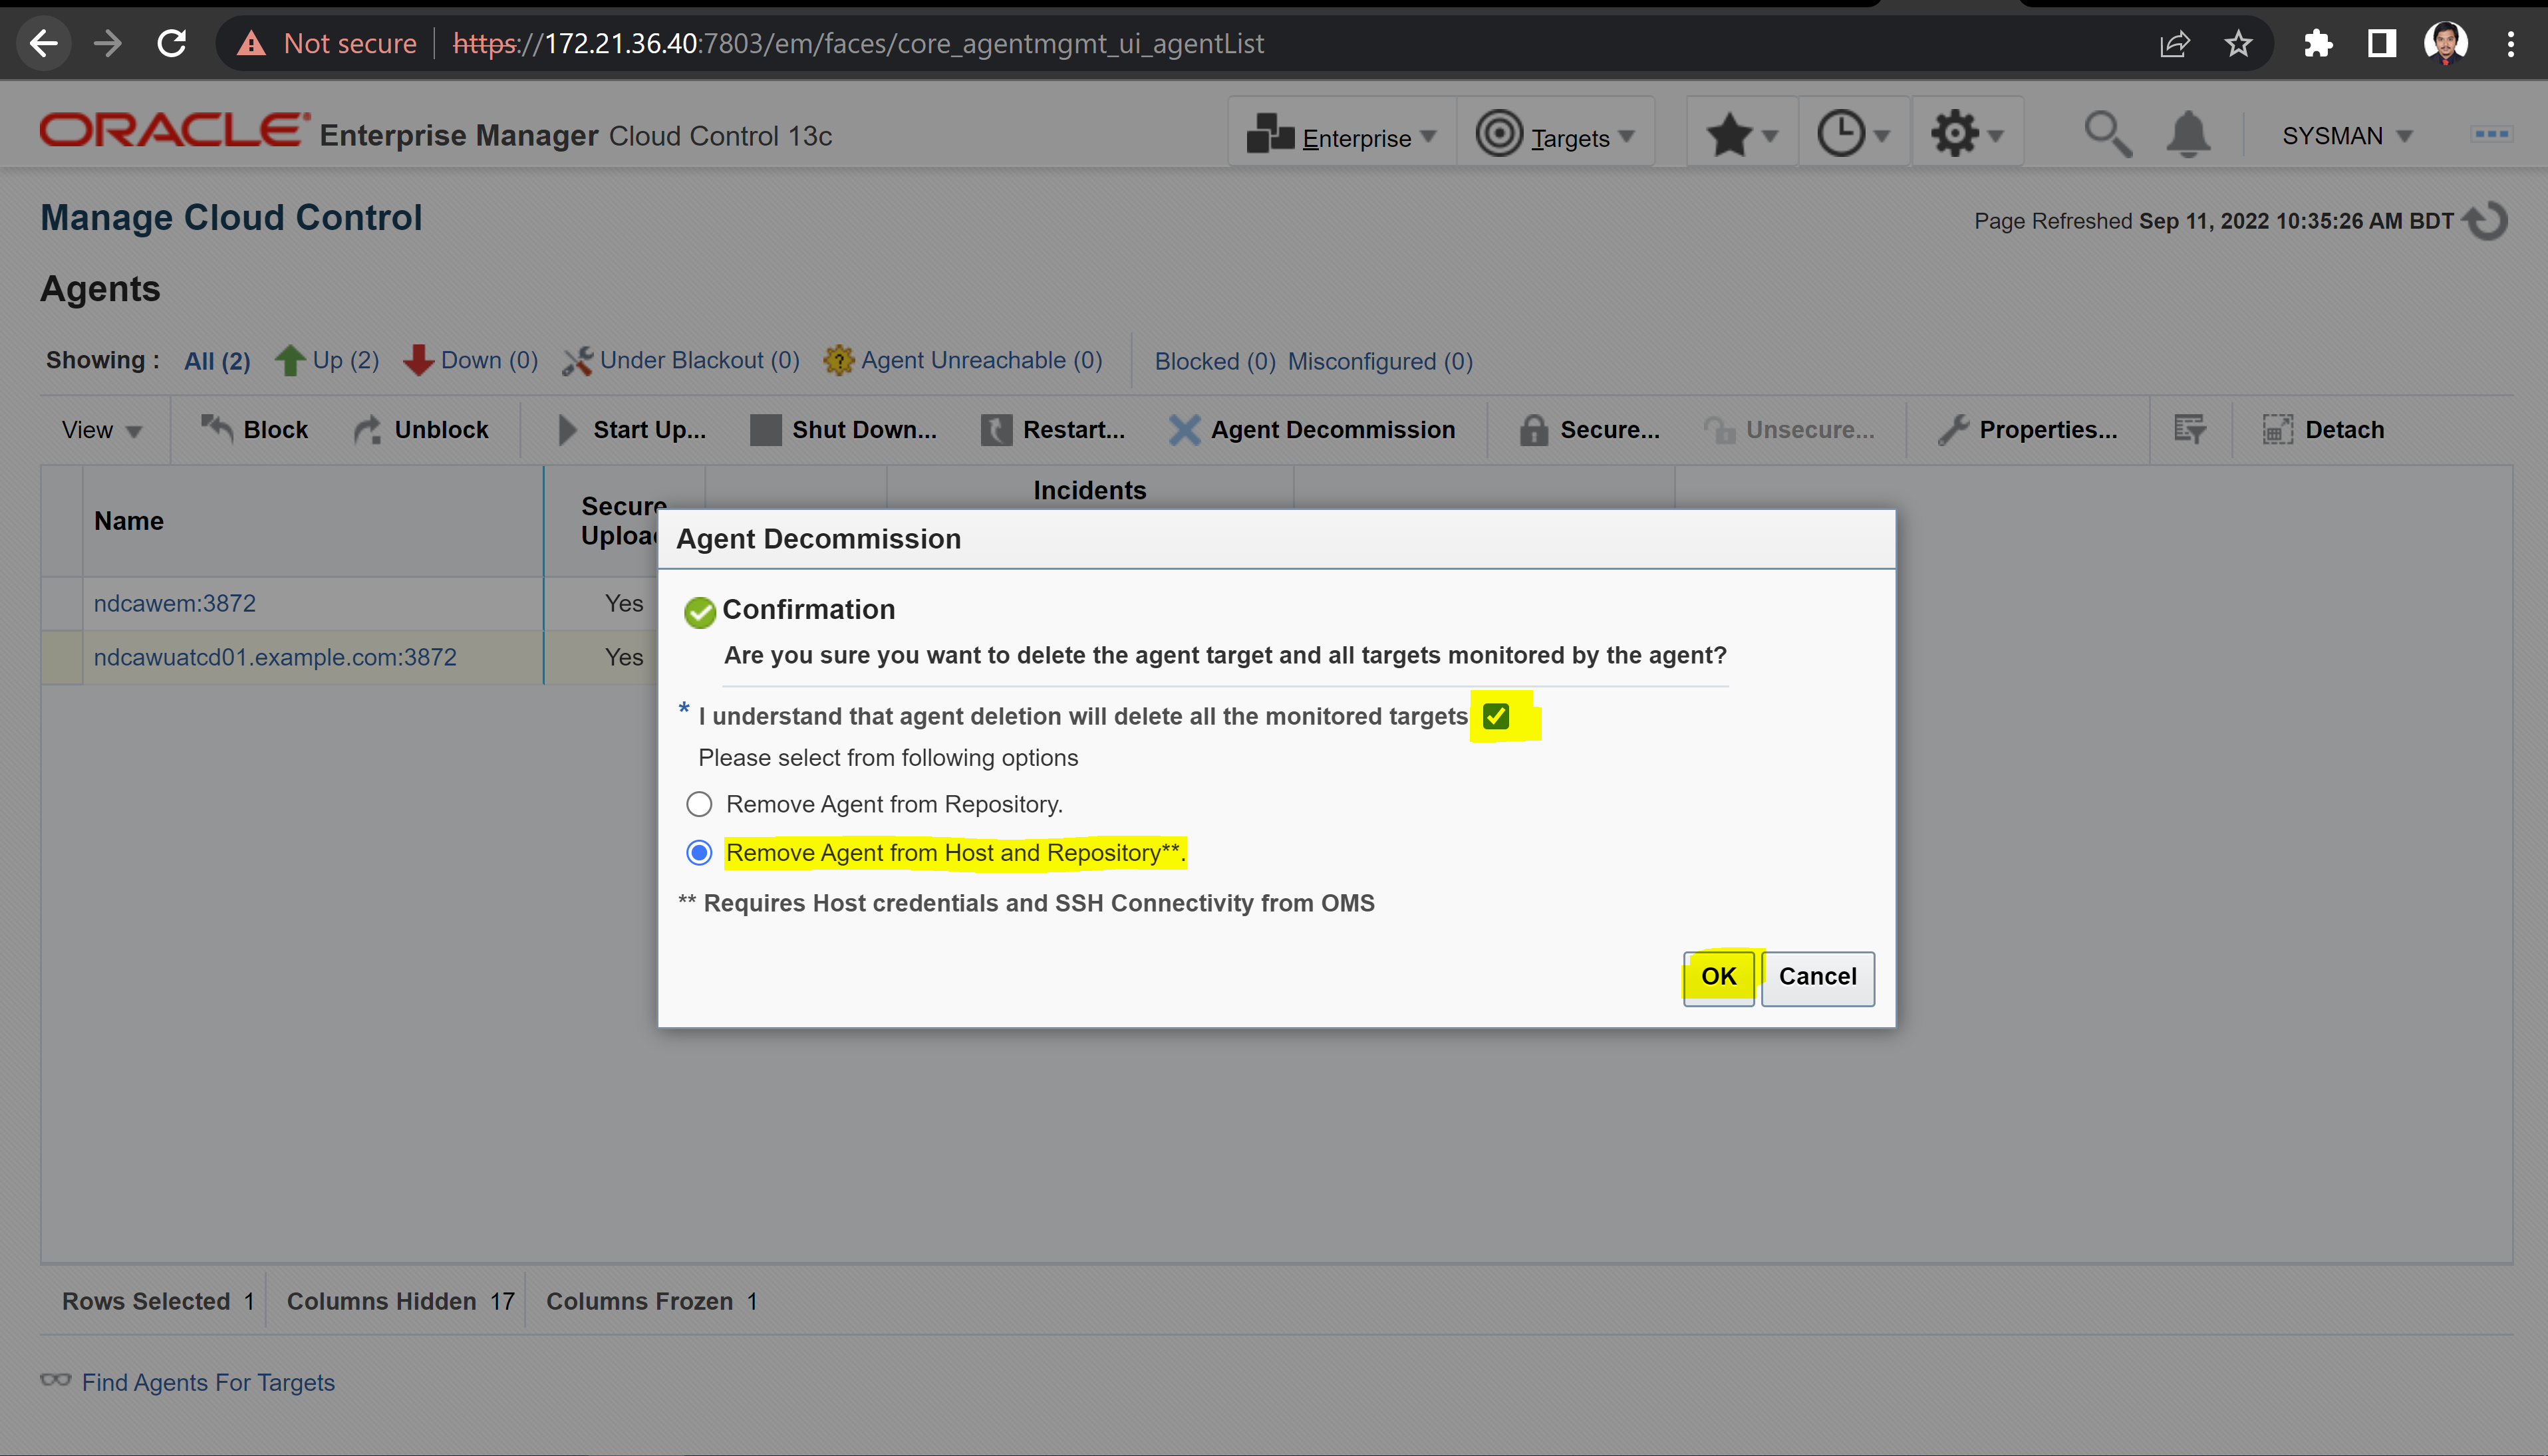This screenshot has height=1456, width=2548.
Task: Bookmark this page with the star icon
Action: (2239, 44)
